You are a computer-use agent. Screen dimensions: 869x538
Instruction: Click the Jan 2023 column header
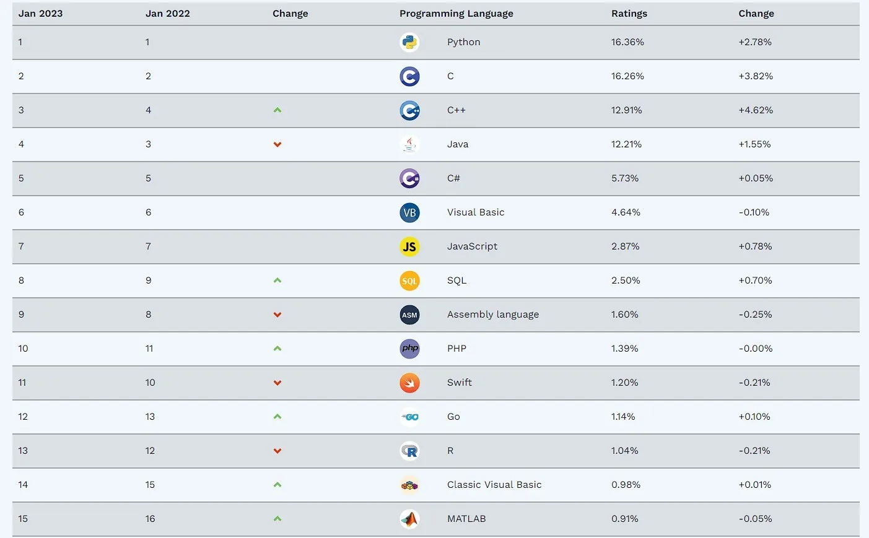coord(40,14)
